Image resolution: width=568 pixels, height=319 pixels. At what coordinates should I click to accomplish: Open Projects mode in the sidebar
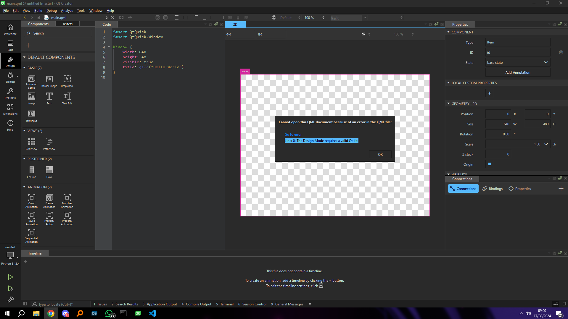[10, 93]
